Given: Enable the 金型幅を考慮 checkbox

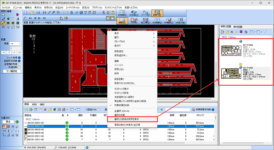Looking at the screenshot, I should coord(19,64).
